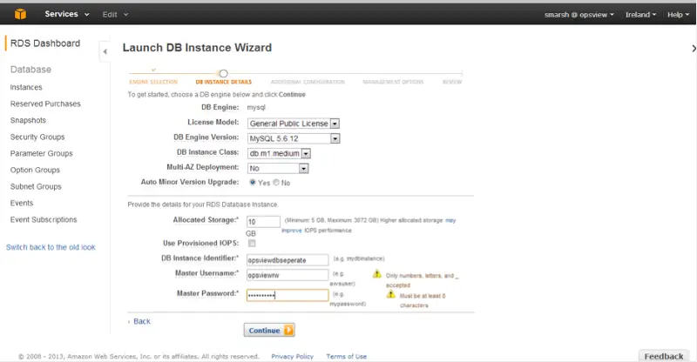Select No for Auto Minor Version Upgrade
Screen dimensions: 697x362
pos(276,182)
